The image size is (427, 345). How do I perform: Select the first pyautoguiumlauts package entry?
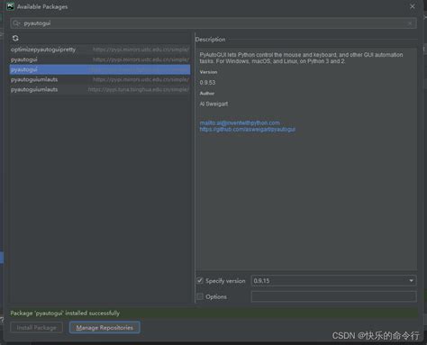(x=100, y=79)
